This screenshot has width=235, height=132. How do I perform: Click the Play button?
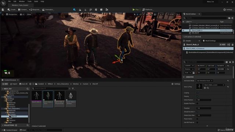coord(135,10)
